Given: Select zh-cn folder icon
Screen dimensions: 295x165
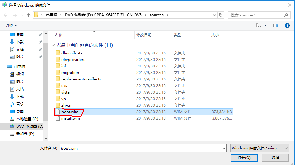Looking at the screenshot, I should coord(58,105).
